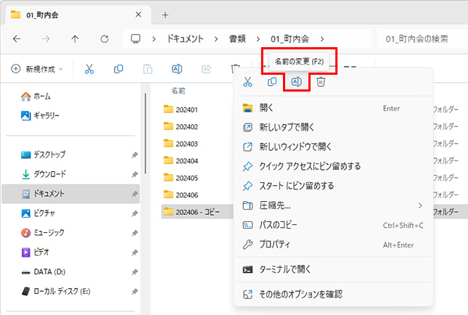Click the Delete trash icon in the context menu

321,81
